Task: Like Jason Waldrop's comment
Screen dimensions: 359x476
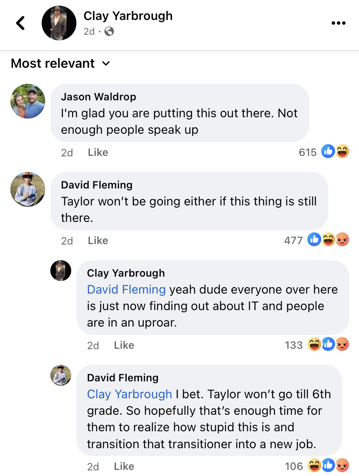Action: (x=98, y=152)
